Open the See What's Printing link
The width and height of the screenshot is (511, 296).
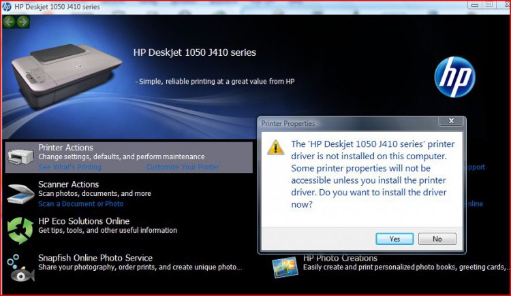(69, 167)
